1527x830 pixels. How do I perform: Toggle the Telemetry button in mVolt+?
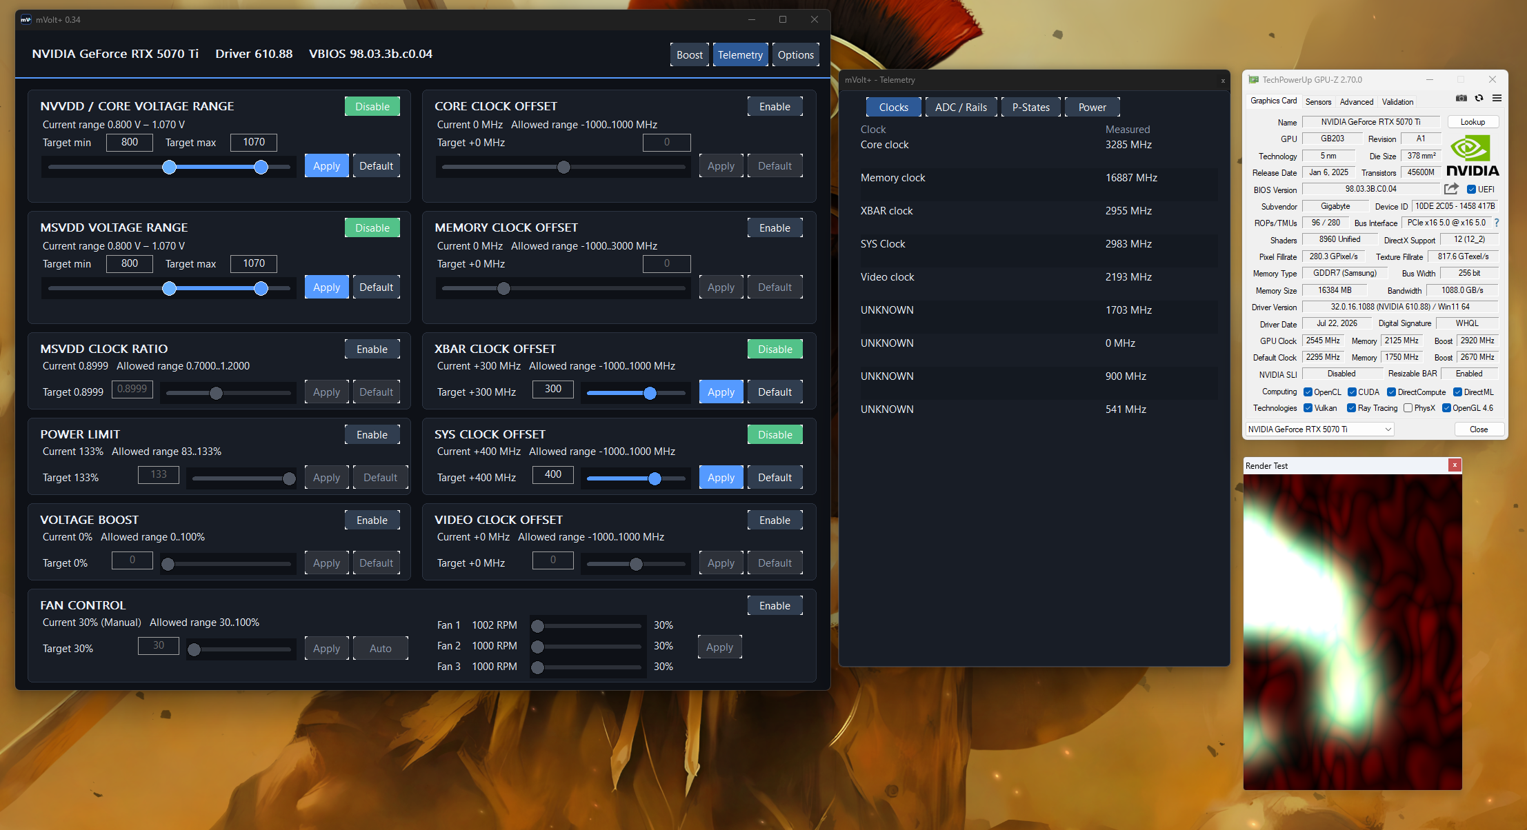point(740,54)
